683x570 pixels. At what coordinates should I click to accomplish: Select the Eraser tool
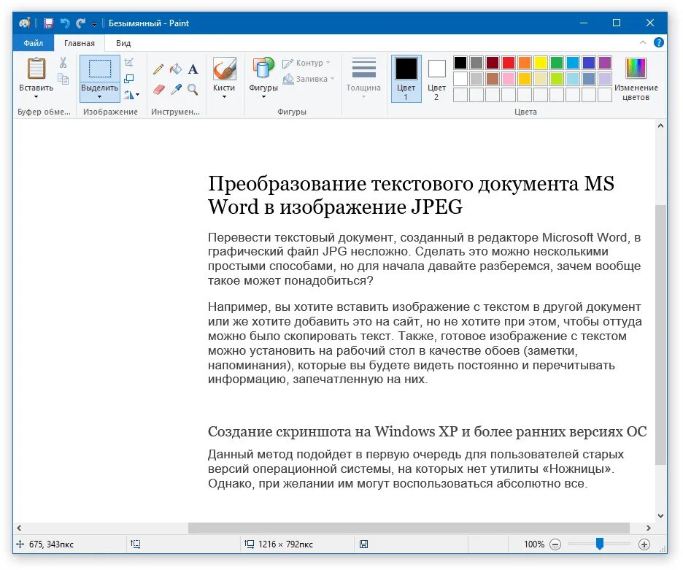click(x=158, y=90)
